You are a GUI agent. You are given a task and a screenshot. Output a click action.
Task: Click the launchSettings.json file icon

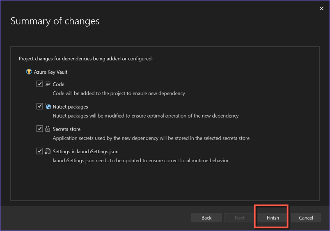pyautogui.click(x=48, y=152)
